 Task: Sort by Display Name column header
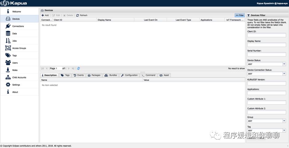(115, 20)
